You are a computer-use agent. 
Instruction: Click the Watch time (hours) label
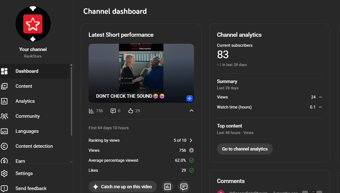pyautogui.click(x=234, y=107)
